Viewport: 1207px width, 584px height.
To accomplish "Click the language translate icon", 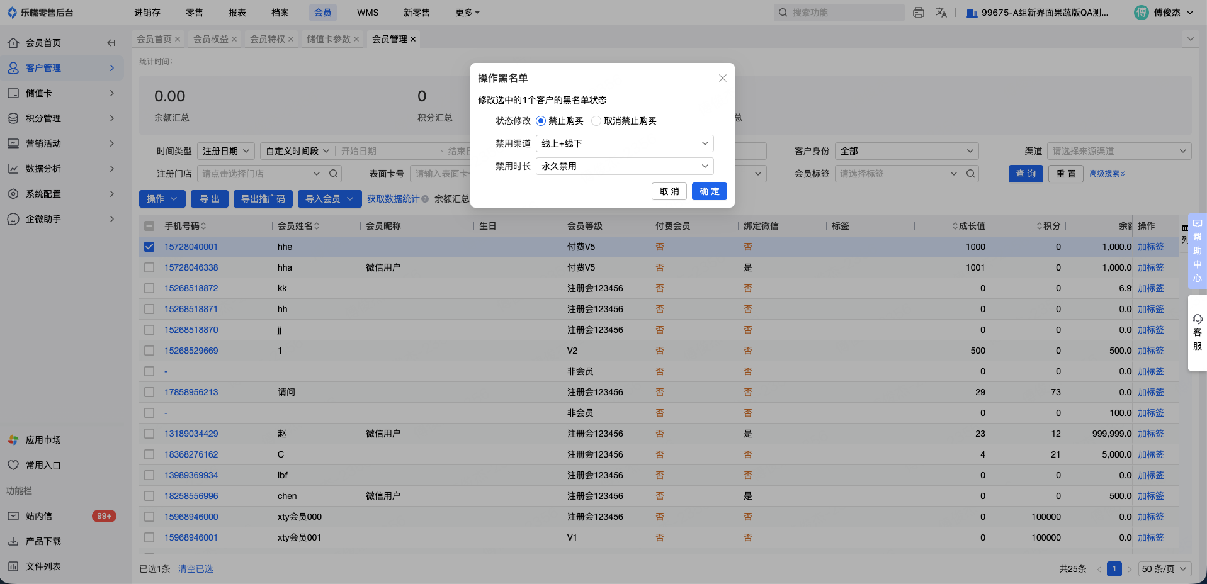I will (941, 13).
